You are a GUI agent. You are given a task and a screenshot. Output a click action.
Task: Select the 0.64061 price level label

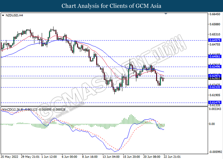pyautogui.click(x=215, y=57)
